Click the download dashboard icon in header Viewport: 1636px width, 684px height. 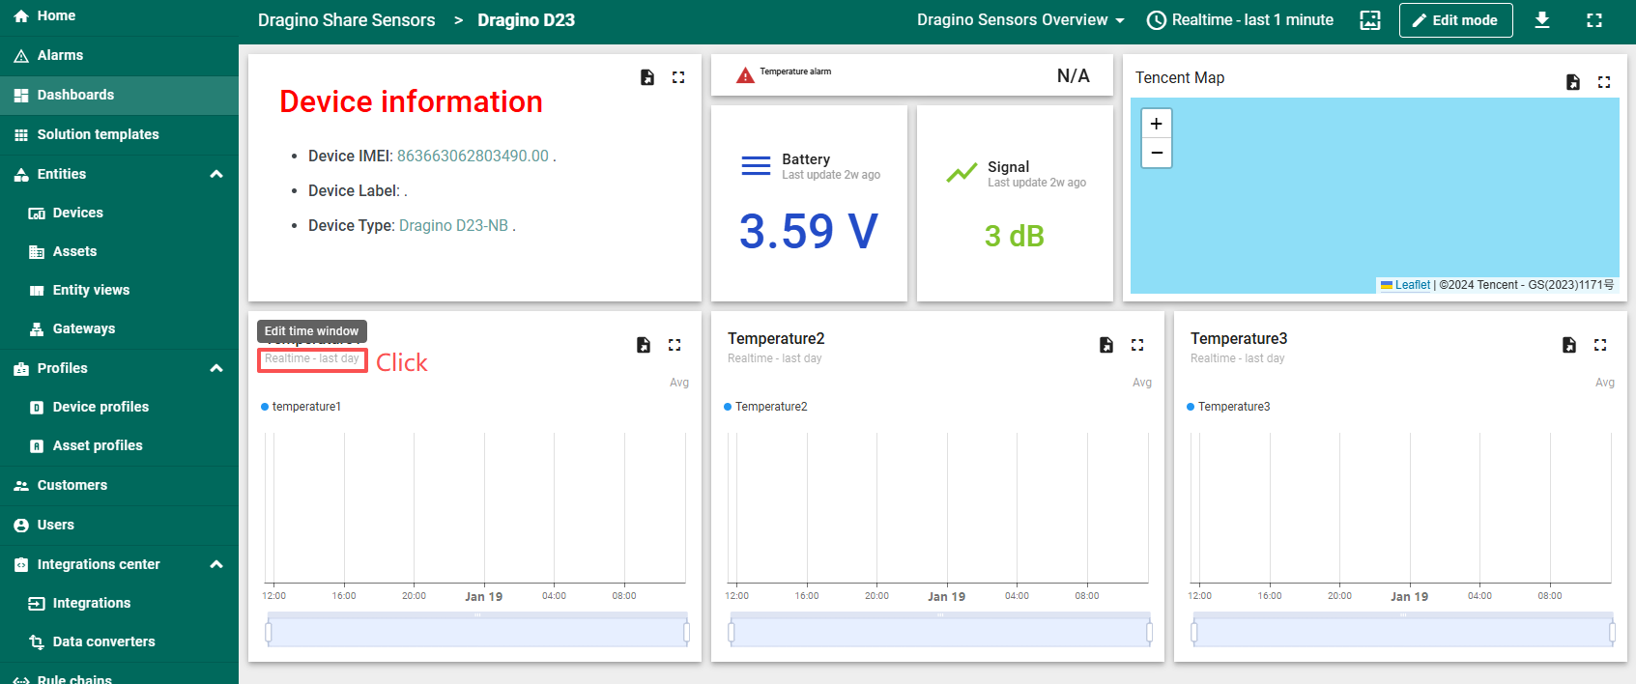1542,20
